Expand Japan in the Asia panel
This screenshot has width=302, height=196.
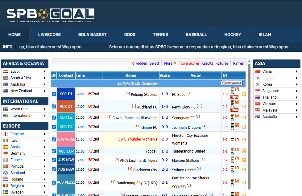pyautogui.click(x=277, y=78)
